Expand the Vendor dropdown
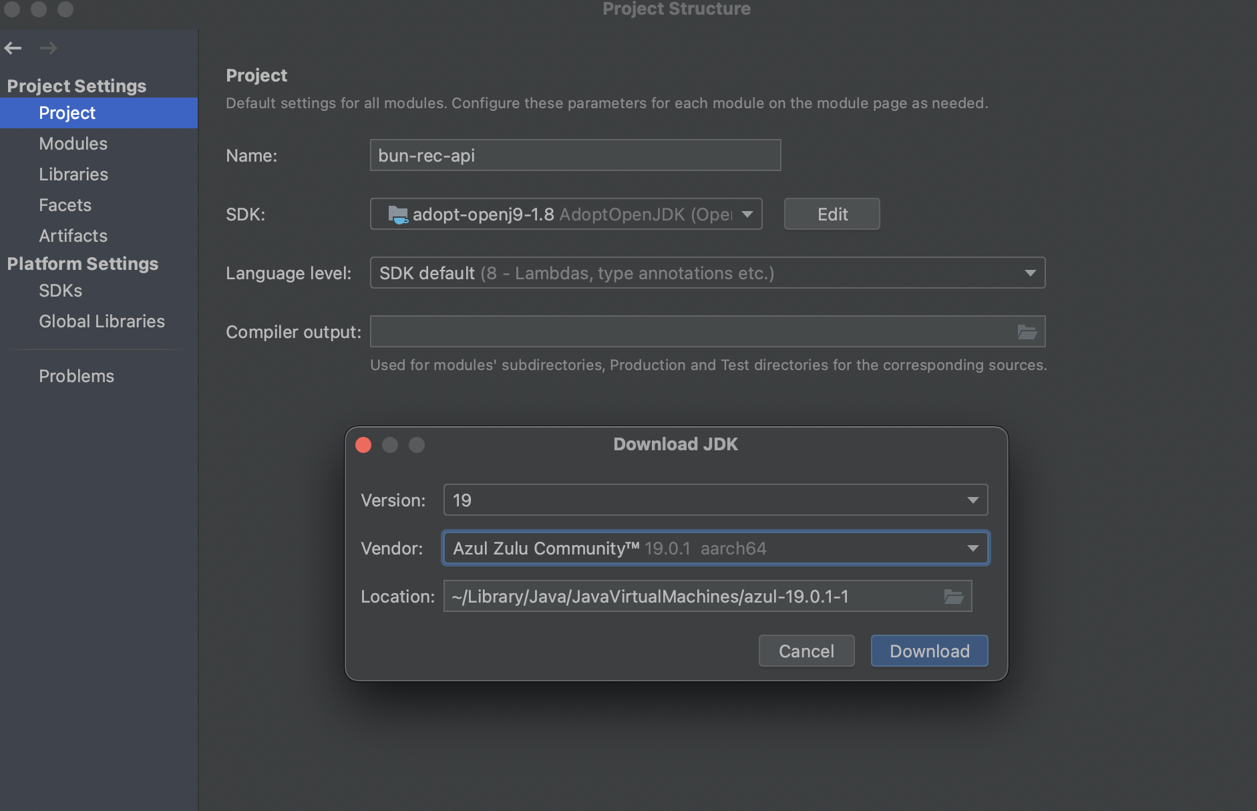This screenshot has height=811, width=1257. [x=972, y=548]
